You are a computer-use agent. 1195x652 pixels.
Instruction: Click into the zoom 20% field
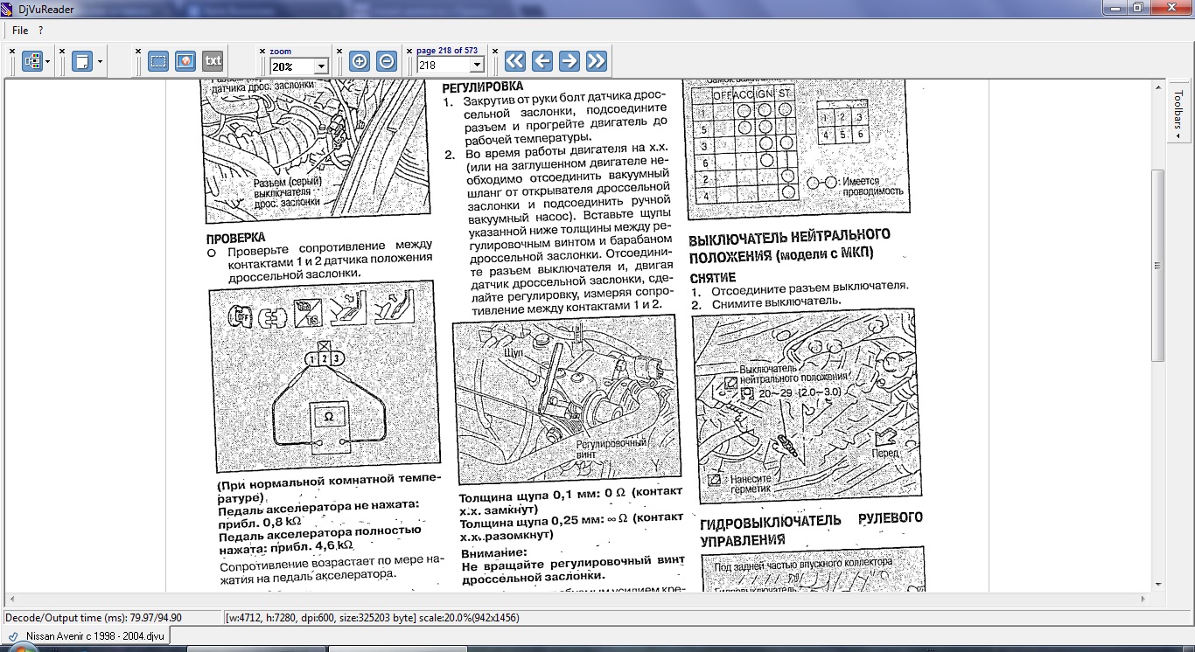(x=290, y=66)
